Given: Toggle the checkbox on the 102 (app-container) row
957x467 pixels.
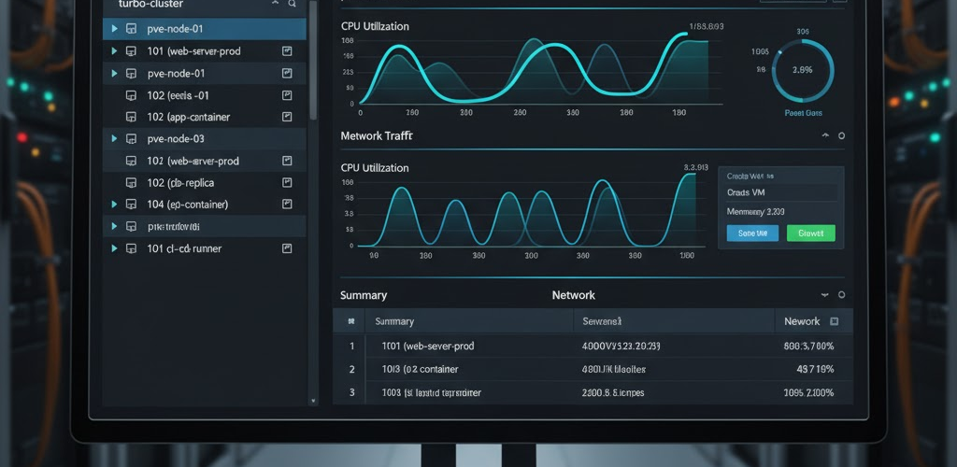Looking at the screenshot, I should 287,117.
